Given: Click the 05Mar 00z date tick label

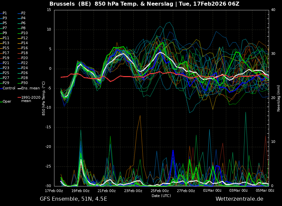Looking at the screenshot, I should pyautogui.click(x=265, y=191).
